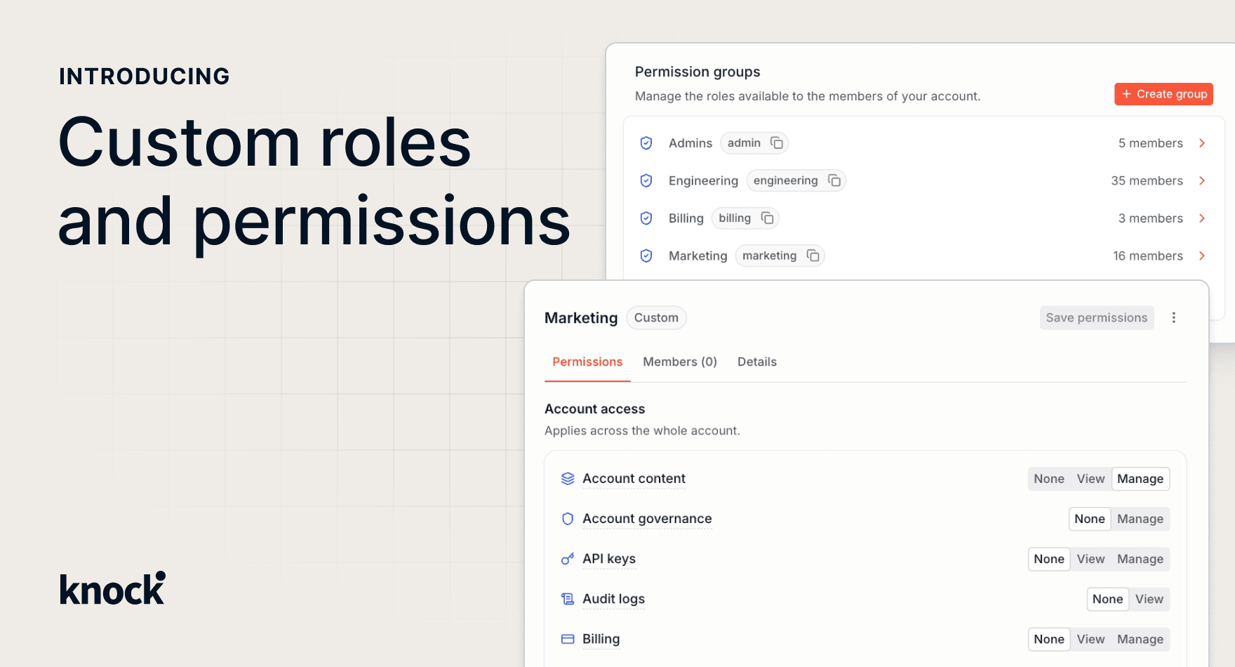
Task: Set Audit logs access to None
Action: (x=1108, y=599)
